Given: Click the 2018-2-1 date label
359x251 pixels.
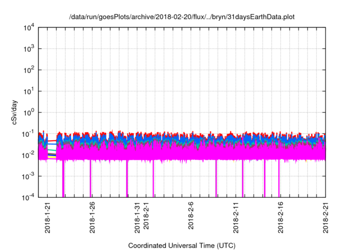Looking at the screenshot, I should pyautogui.click(x=146, y=216).
